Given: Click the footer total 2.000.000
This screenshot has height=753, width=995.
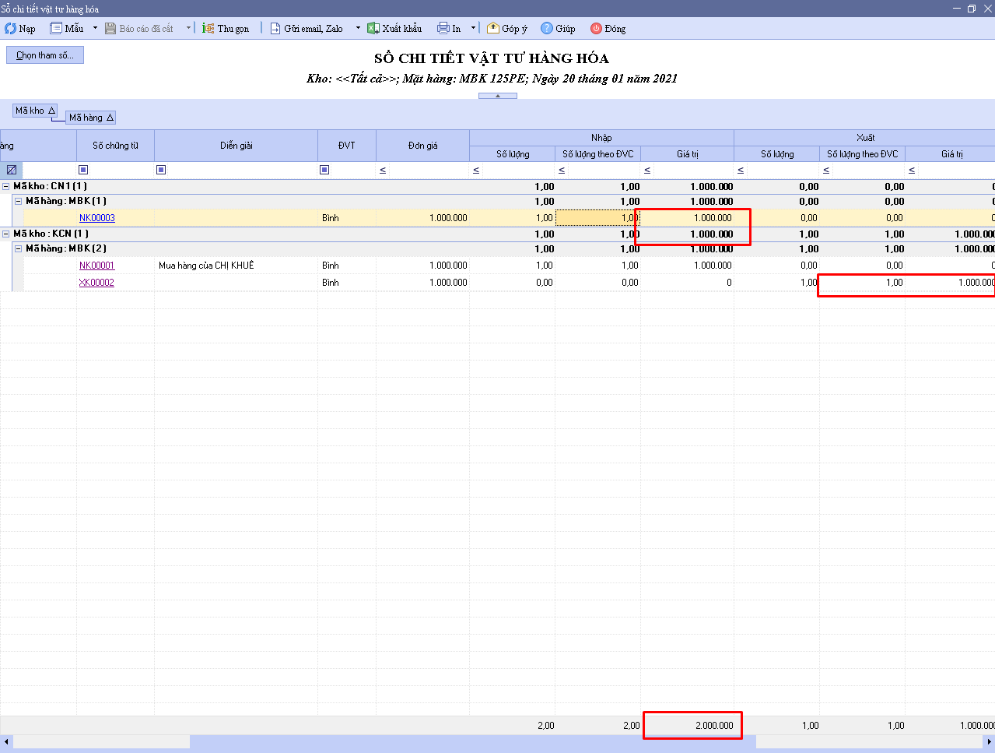Looking at the screenshot, I should [714, 726].
